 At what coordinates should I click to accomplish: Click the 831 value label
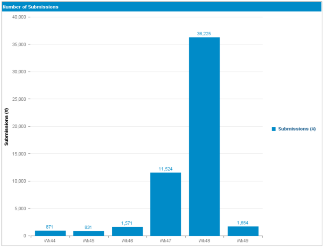(88, 228)
